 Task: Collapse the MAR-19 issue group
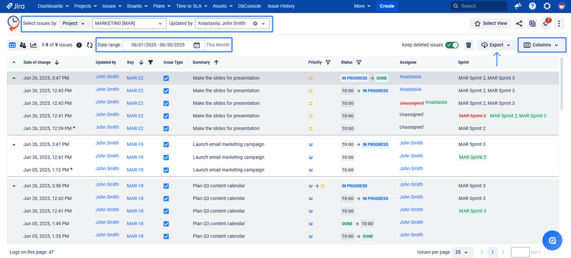pyautogui.click(x=14, y=144)
